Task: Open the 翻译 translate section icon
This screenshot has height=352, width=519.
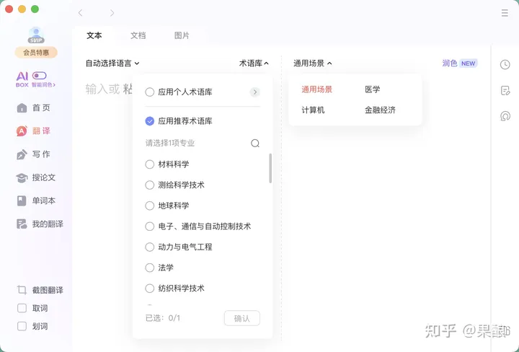Action: [x=22, y=131]
